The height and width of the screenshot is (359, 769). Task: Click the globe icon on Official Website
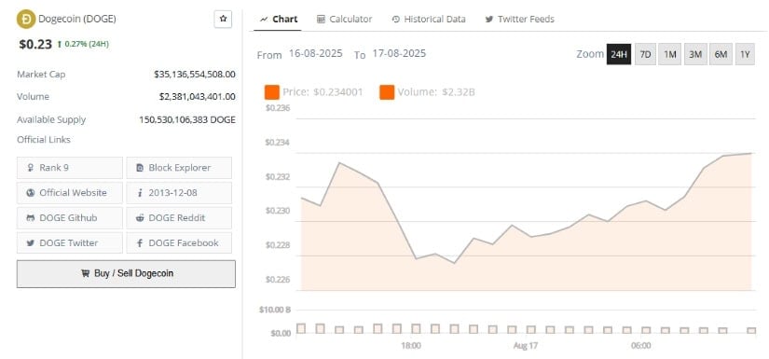[x=31, y=193]
